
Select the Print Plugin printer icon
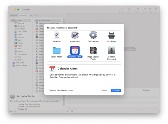point(111,35)
